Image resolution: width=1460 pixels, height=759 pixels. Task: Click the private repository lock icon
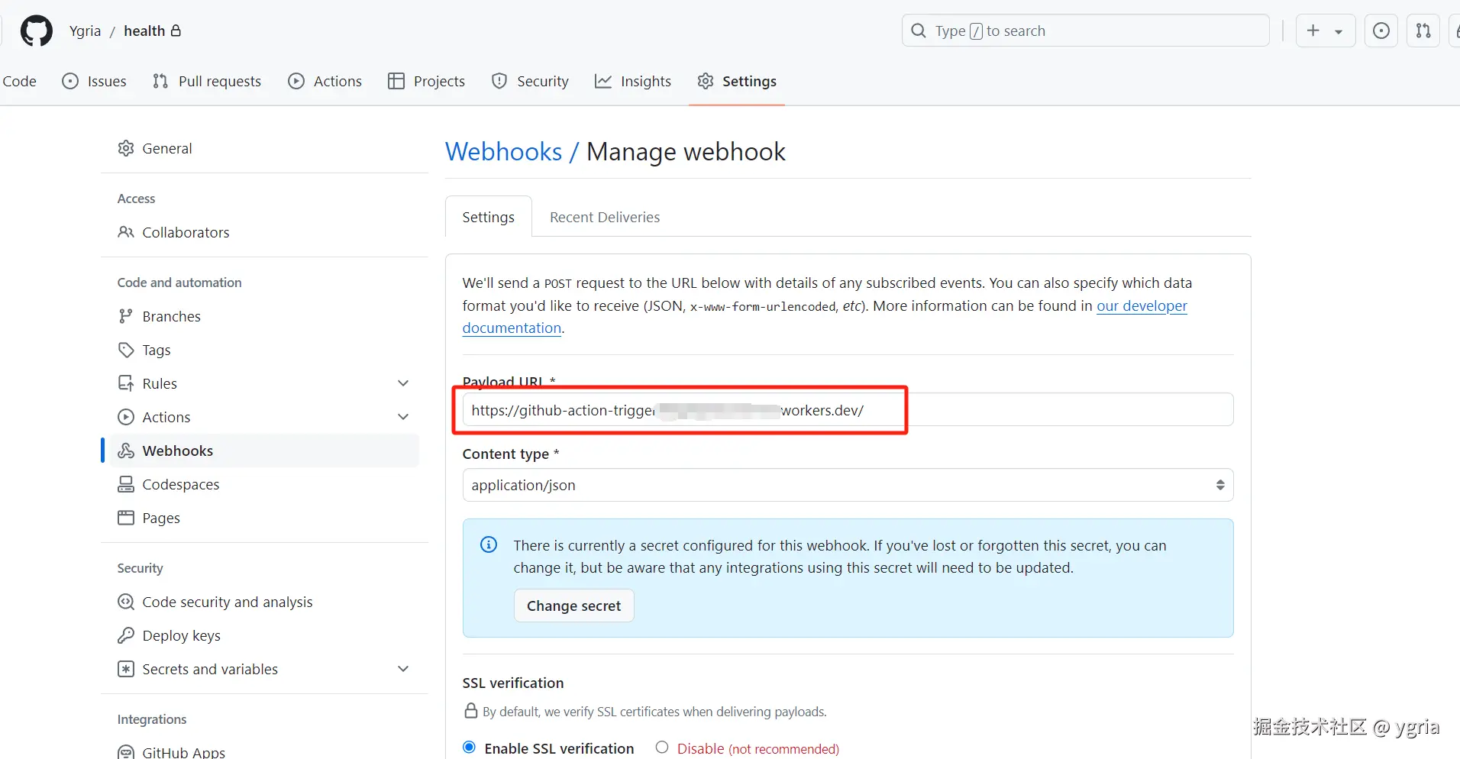[x=176, y=31]
